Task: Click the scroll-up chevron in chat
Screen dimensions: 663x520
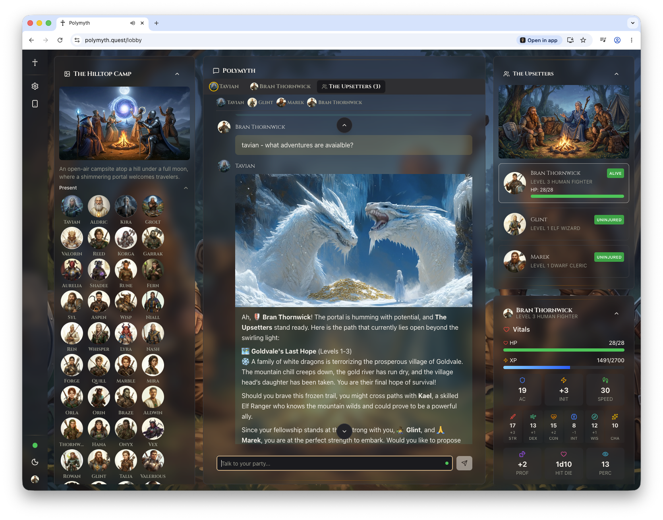Action: (x=344, y=125)
